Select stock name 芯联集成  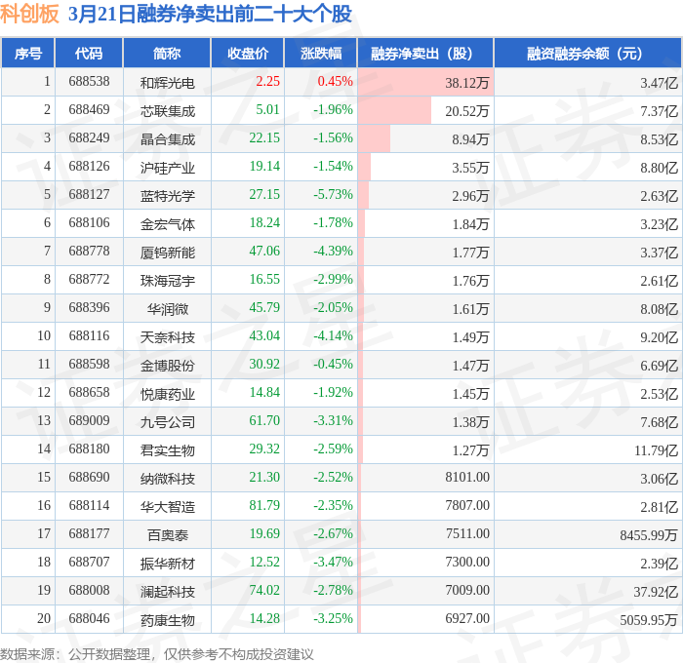pyautogui.click(x=167, y=111)
